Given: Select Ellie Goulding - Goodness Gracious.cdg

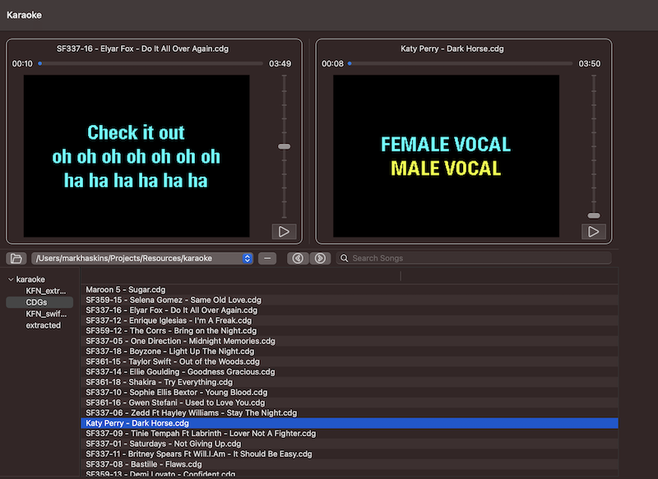Looking at the screenshot, I should (349, 371).
